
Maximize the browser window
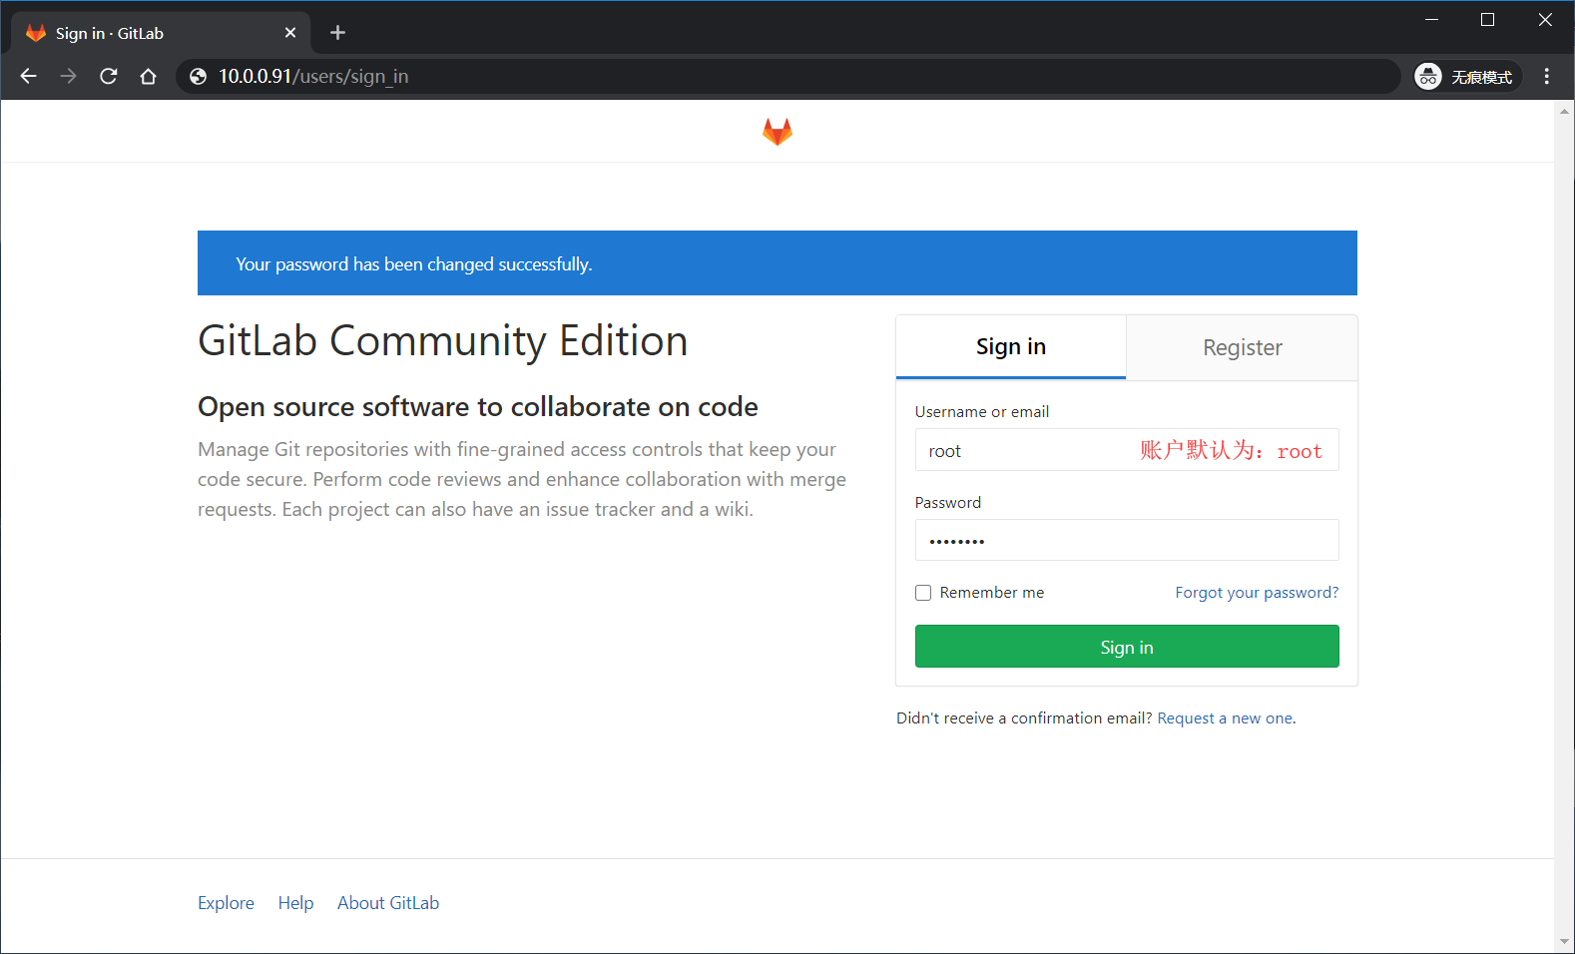point(1488,19)
